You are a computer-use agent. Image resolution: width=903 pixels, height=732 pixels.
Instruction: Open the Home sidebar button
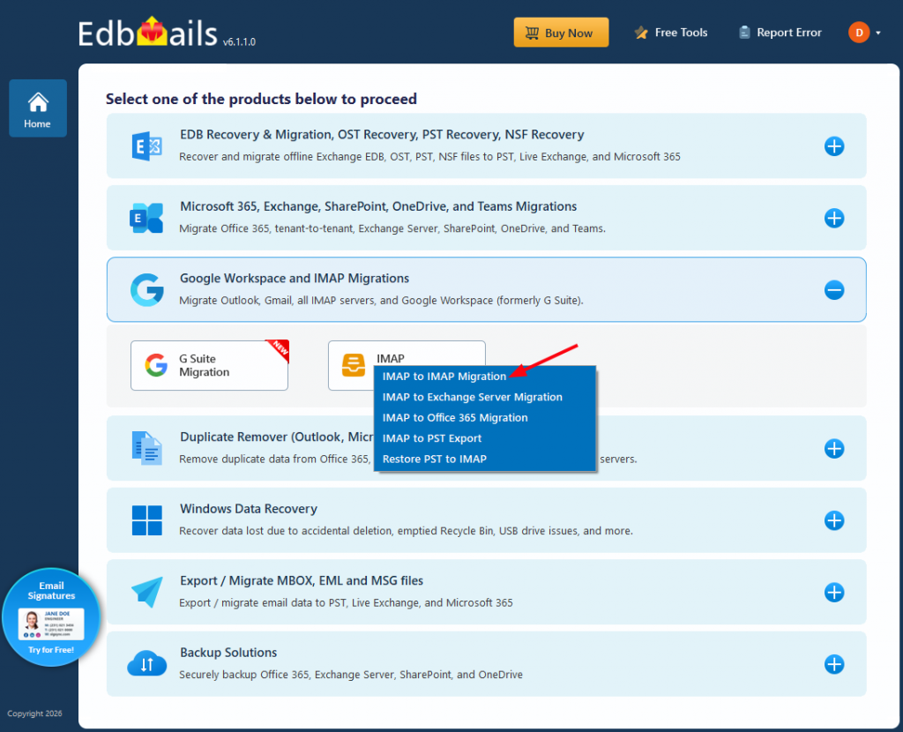(37, 108)
